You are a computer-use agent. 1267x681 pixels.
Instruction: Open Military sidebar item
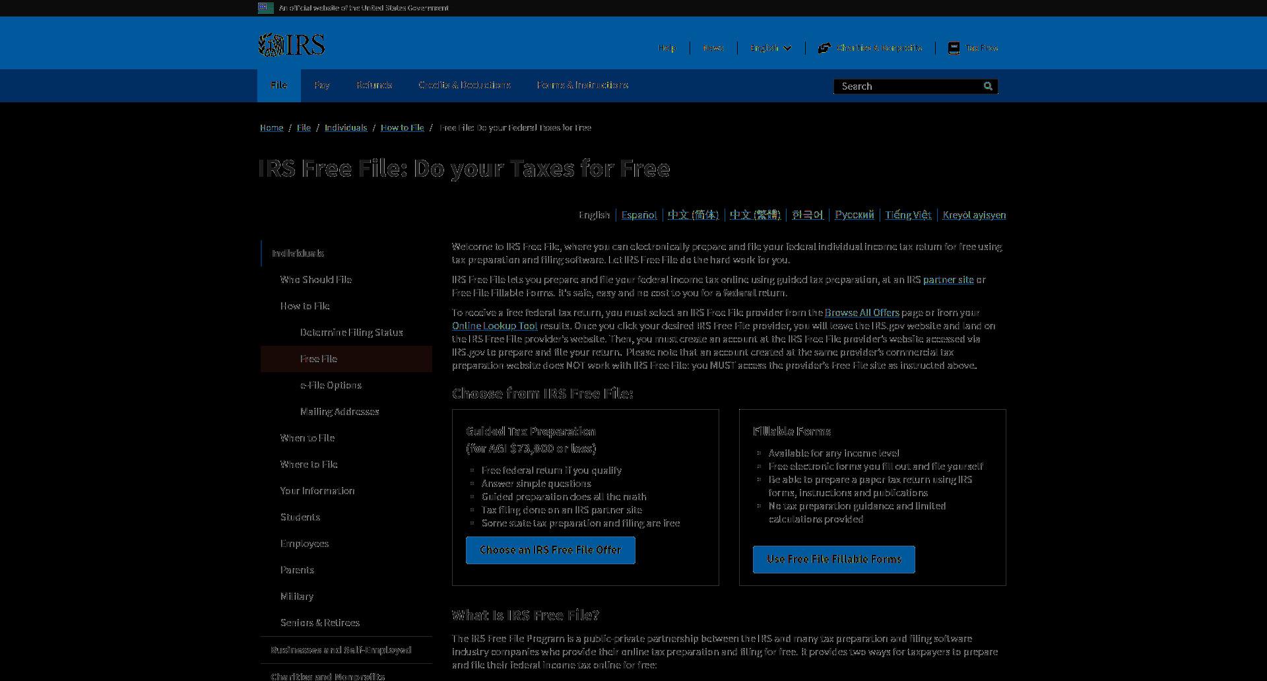pos(296,597)
